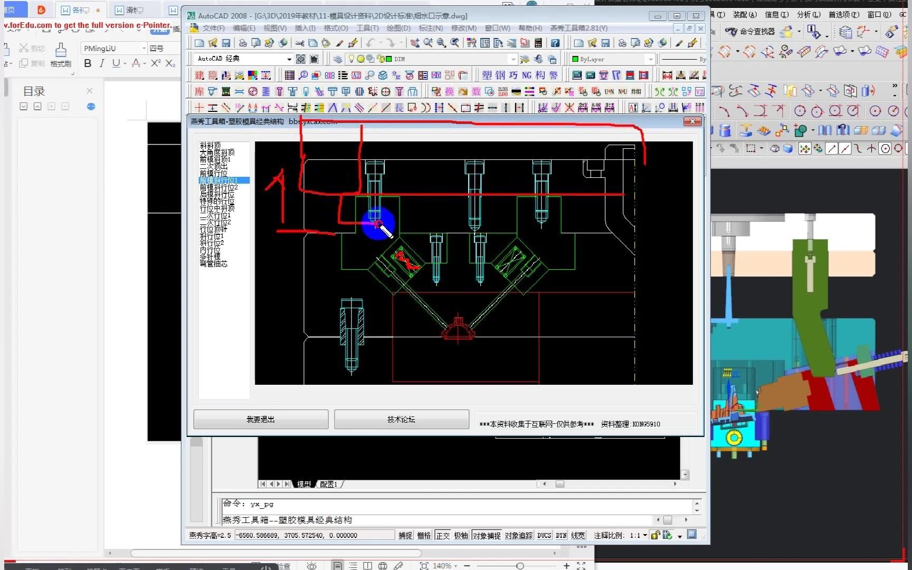Viewport: 912px width, 570px height.
Task: Click the Zoom Realtime magnifier icon
Action: 428,43
